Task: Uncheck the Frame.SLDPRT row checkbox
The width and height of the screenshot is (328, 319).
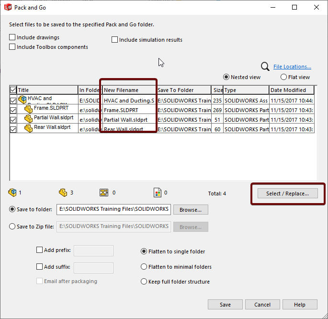Action: (13, 110)
